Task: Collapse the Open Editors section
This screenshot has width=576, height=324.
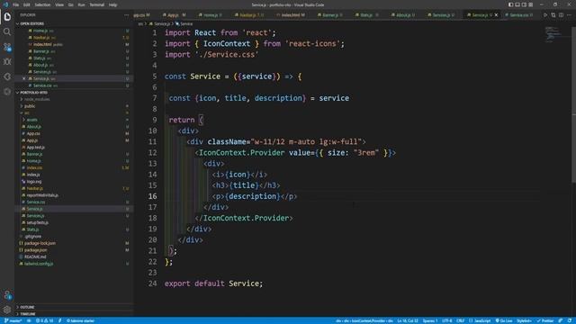Action: [x=74, y=23]
